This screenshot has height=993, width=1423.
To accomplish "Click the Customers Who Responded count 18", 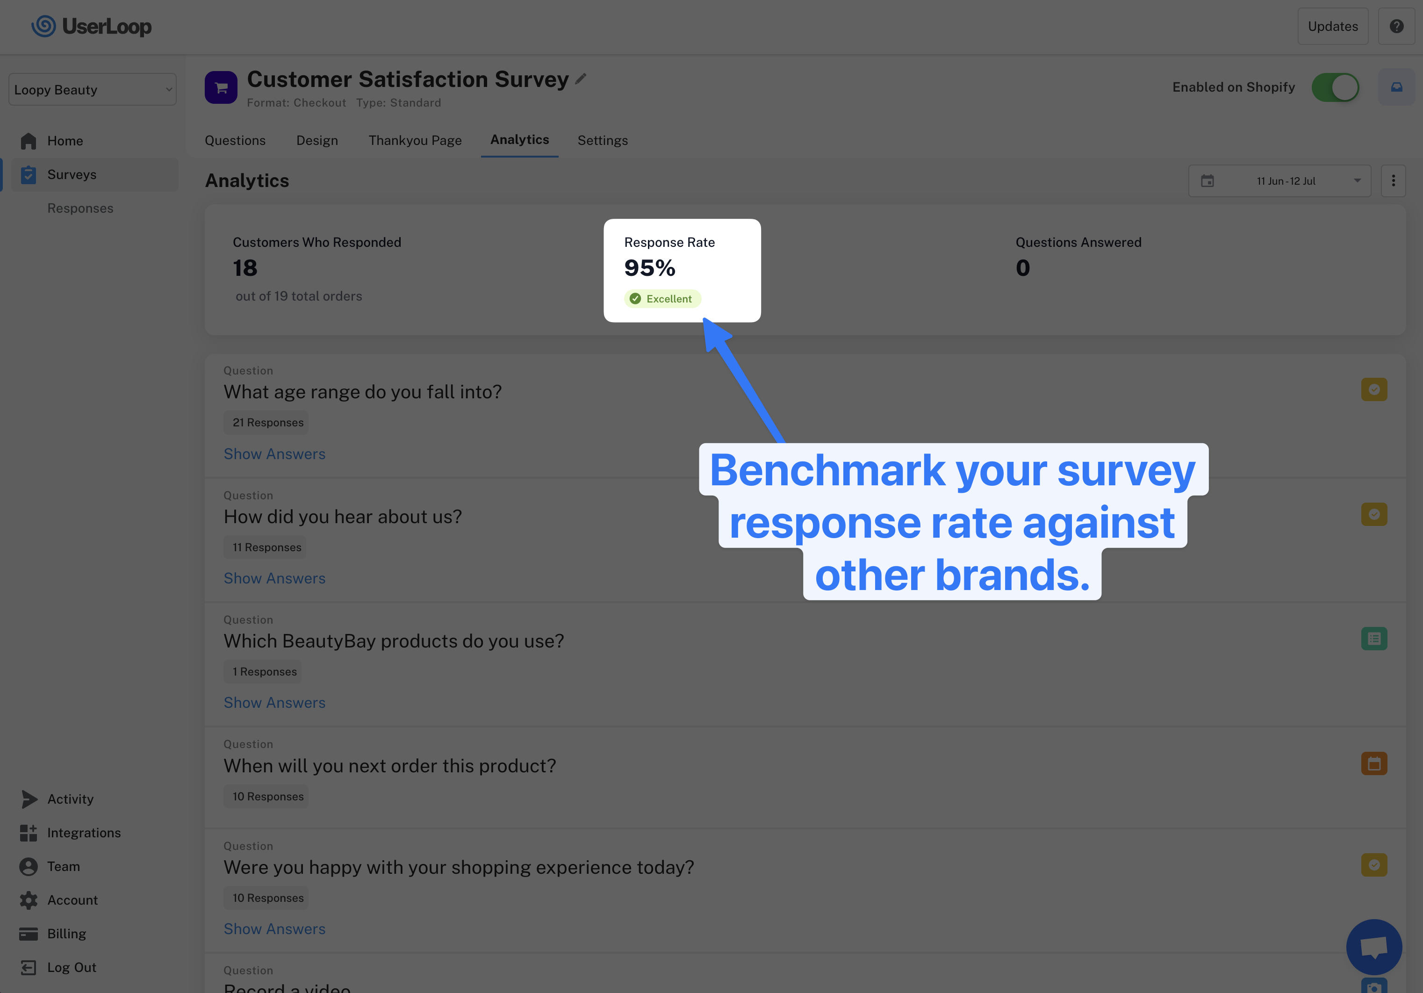I will [245, 268].
